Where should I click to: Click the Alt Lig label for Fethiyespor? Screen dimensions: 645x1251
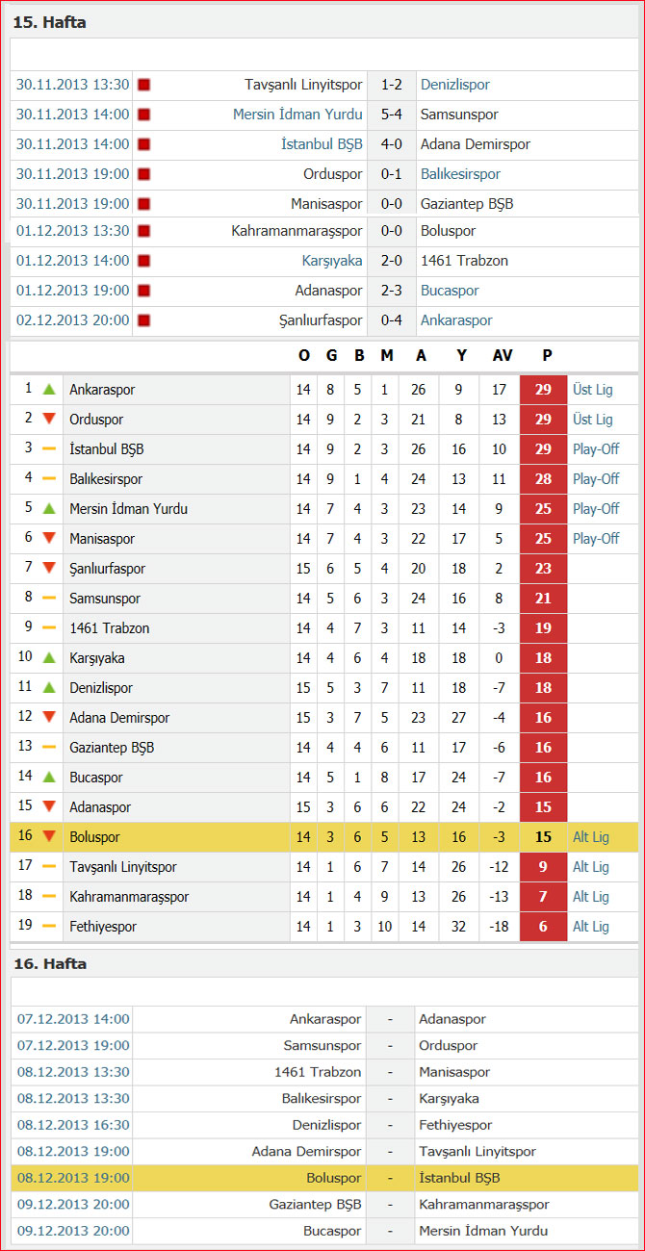591,927
